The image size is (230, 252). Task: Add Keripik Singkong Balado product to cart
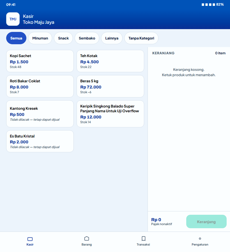click(110, 114)
